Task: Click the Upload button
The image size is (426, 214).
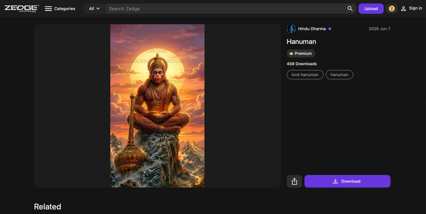Action: pyautogui.click(x=371, y=9)
